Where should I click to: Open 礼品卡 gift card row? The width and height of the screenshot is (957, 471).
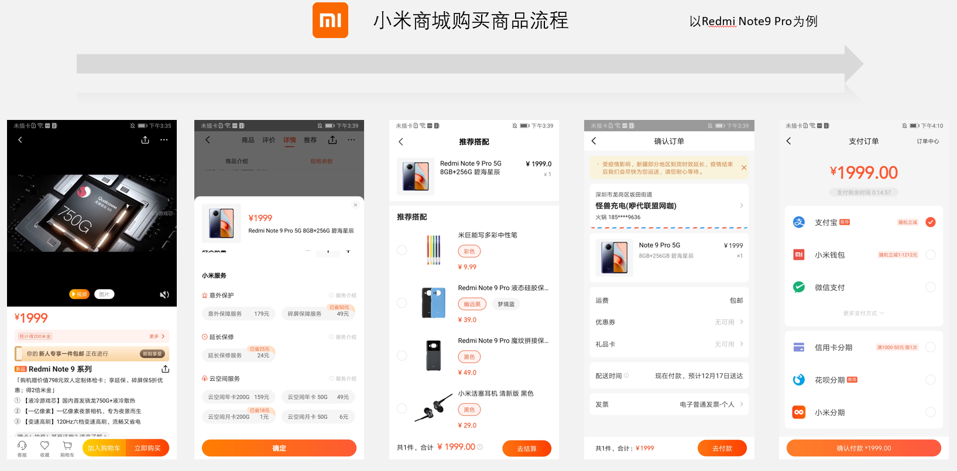point(669,344)
